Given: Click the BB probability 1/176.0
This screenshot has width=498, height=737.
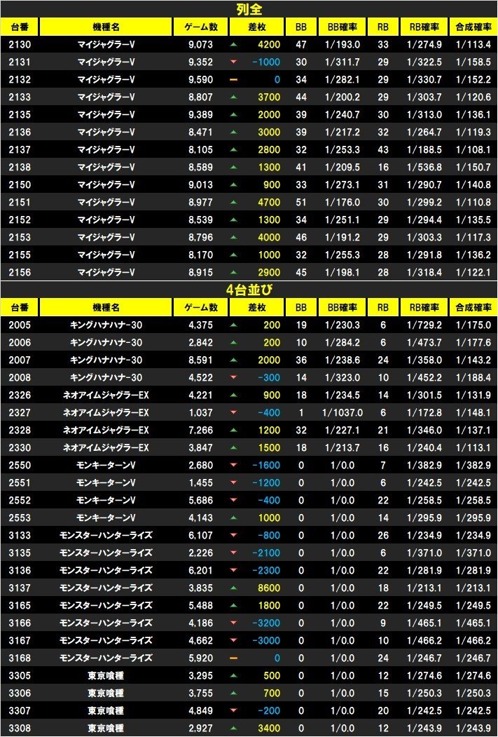Looking at the screenshot, I should 343,202.
